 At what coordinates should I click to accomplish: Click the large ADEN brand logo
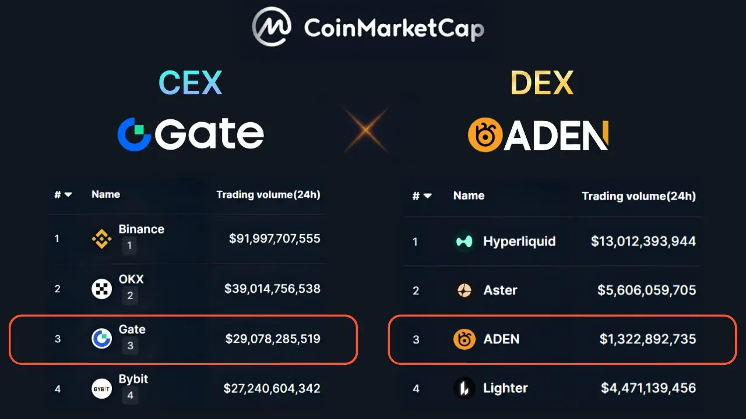[538, 135]
